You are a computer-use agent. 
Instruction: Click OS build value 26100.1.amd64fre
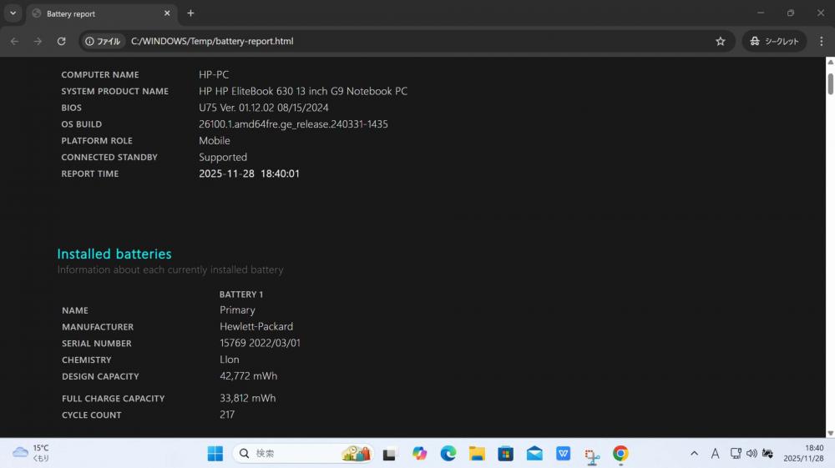(x=293, y=124)
